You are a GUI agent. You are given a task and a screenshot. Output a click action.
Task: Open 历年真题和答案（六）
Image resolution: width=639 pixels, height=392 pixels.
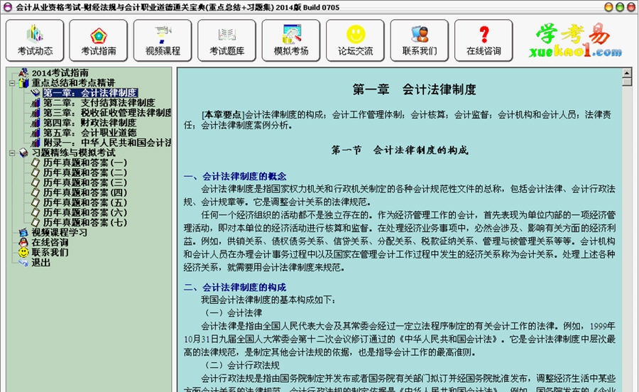tap(85, 212)
